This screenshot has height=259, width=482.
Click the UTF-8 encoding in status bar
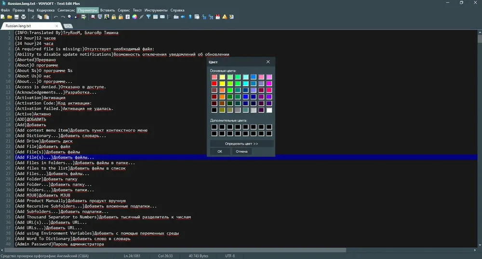coord(230,256)
